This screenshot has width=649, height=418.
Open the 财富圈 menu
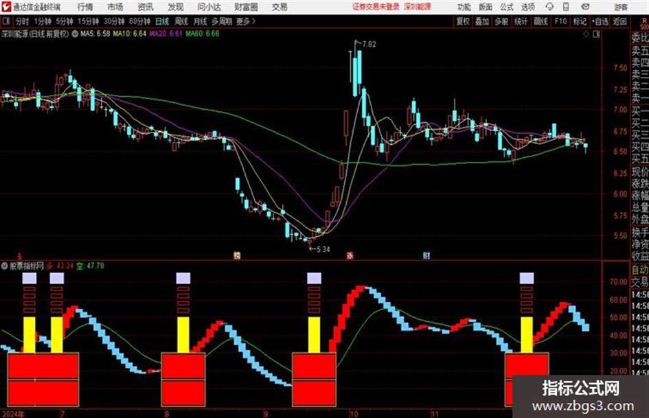(246, 7)
